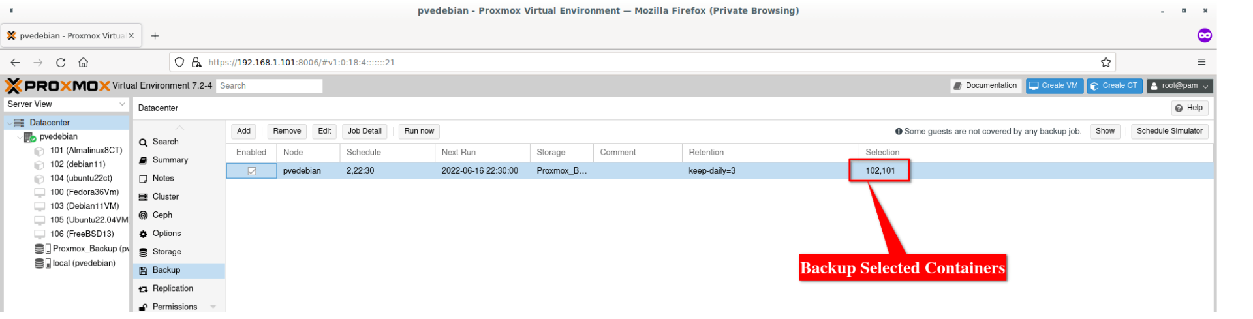Click the site security padlock icon
The height and width of the screenshot is (319, 1253).
[x=196, y=63]
